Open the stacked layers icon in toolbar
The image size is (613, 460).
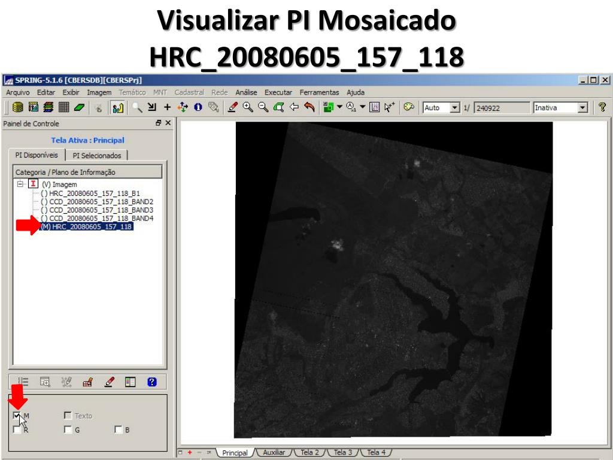48,107
